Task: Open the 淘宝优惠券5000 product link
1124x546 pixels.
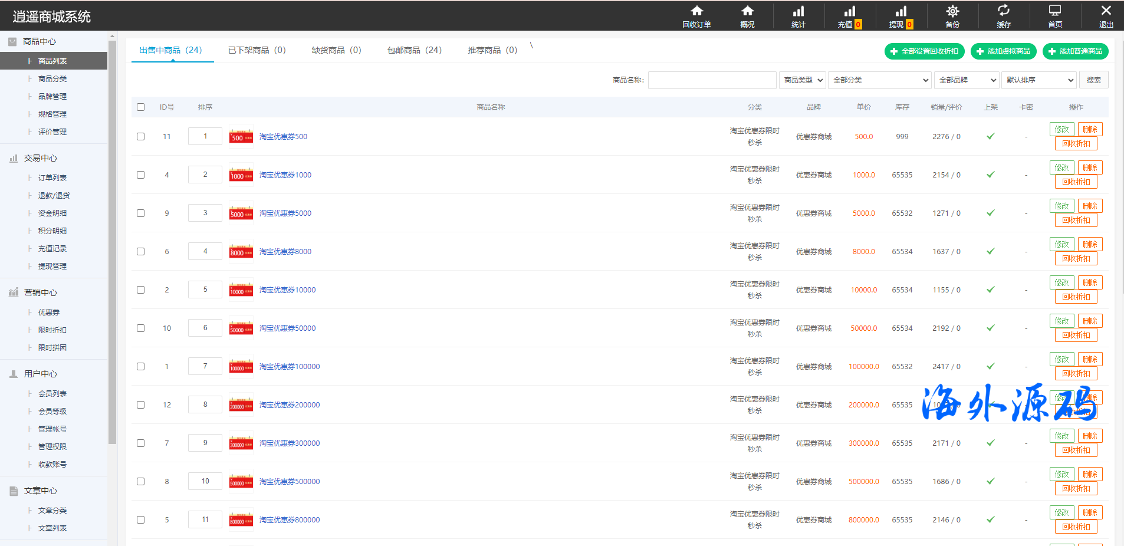Action: coord(285,213)
